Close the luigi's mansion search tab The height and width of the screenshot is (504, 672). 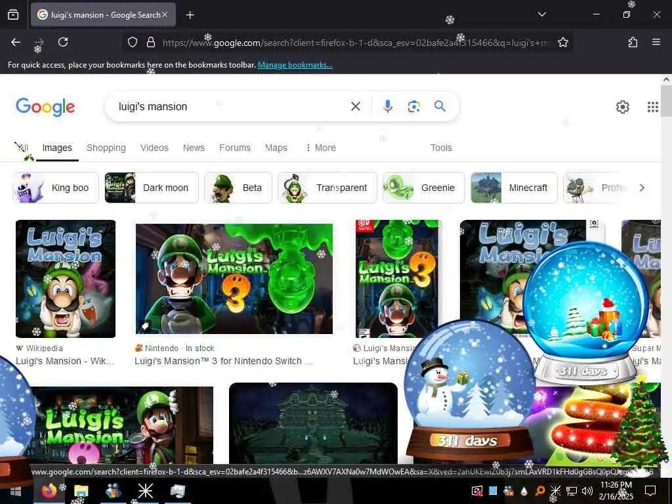coord(165,14)
